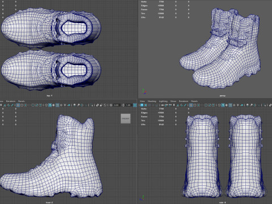Open Grease Pencil in side view panel
Screen dimensions: 272x204
(x=185, y=105)
